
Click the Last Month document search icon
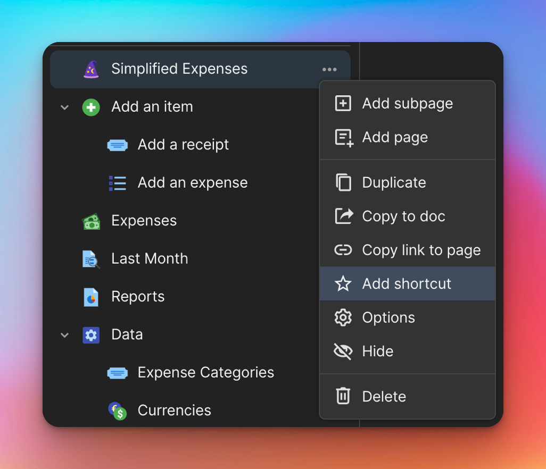(x=91, y=259)
